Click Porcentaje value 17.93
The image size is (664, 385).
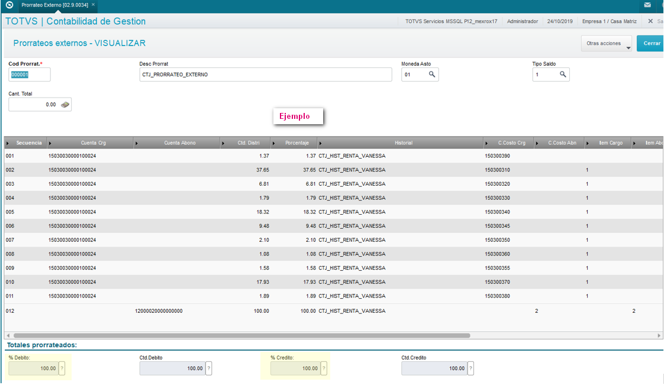pos(310,282)
